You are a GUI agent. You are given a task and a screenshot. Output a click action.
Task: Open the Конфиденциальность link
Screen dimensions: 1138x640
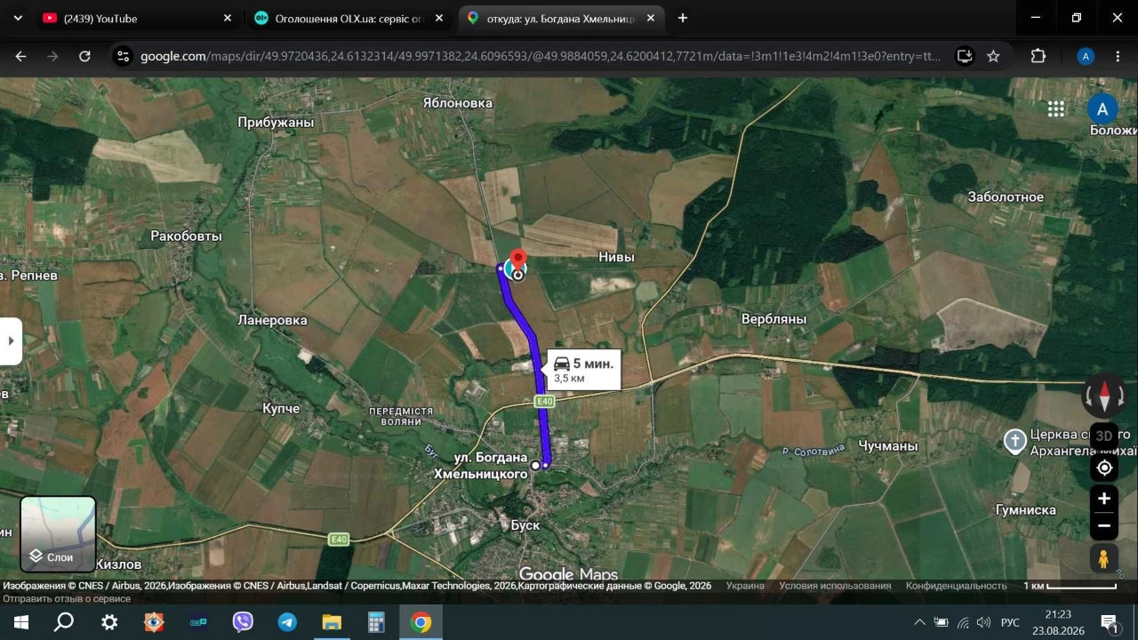click(x=957, y=586)
